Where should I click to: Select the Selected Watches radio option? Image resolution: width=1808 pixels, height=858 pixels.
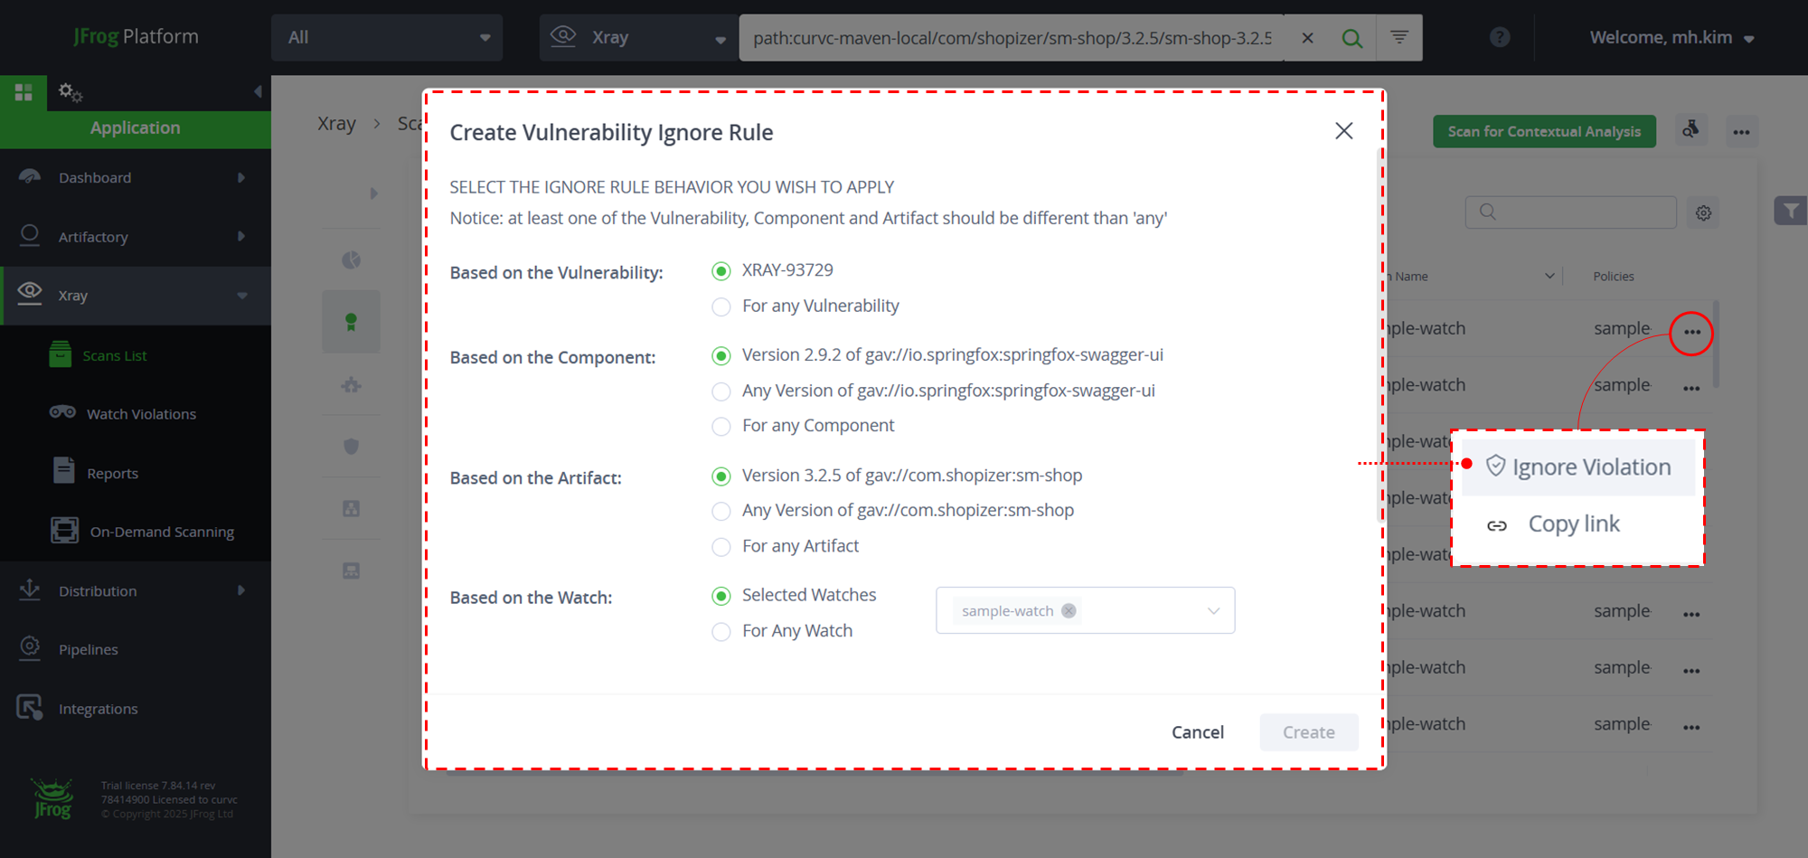721,596
